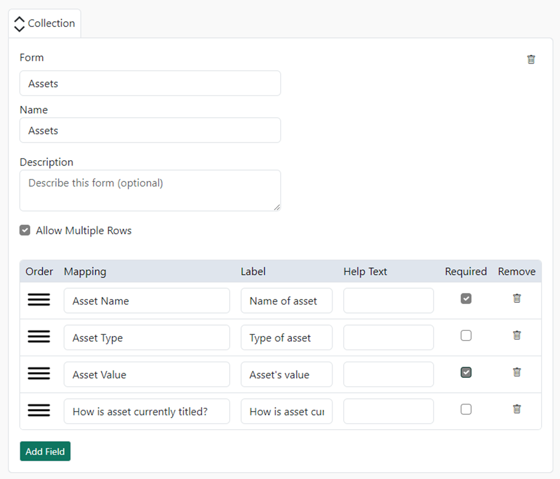Remove the Asset Name field row
Screen dimensions: 560x479
tap(517, 298)
